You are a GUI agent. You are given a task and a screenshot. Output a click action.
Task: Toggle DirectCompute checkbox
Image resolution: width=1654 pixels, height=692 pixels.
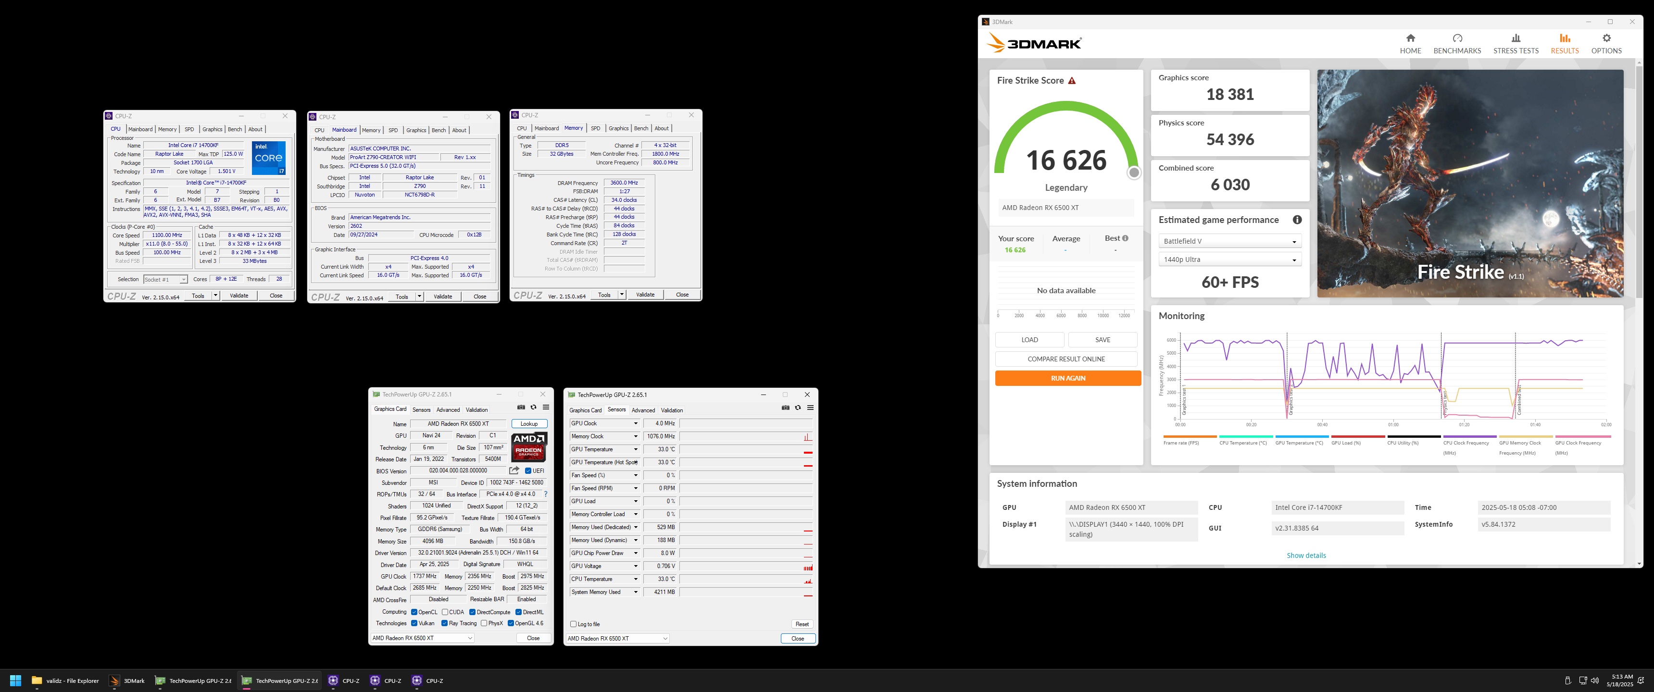472,612
